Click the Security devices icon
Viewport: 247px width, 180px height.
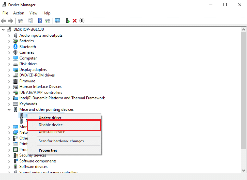pos(15,155)
